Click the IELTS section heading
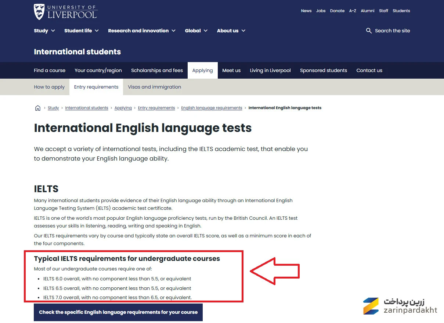This screenshot has height=323, width=444. click(46, 189)
